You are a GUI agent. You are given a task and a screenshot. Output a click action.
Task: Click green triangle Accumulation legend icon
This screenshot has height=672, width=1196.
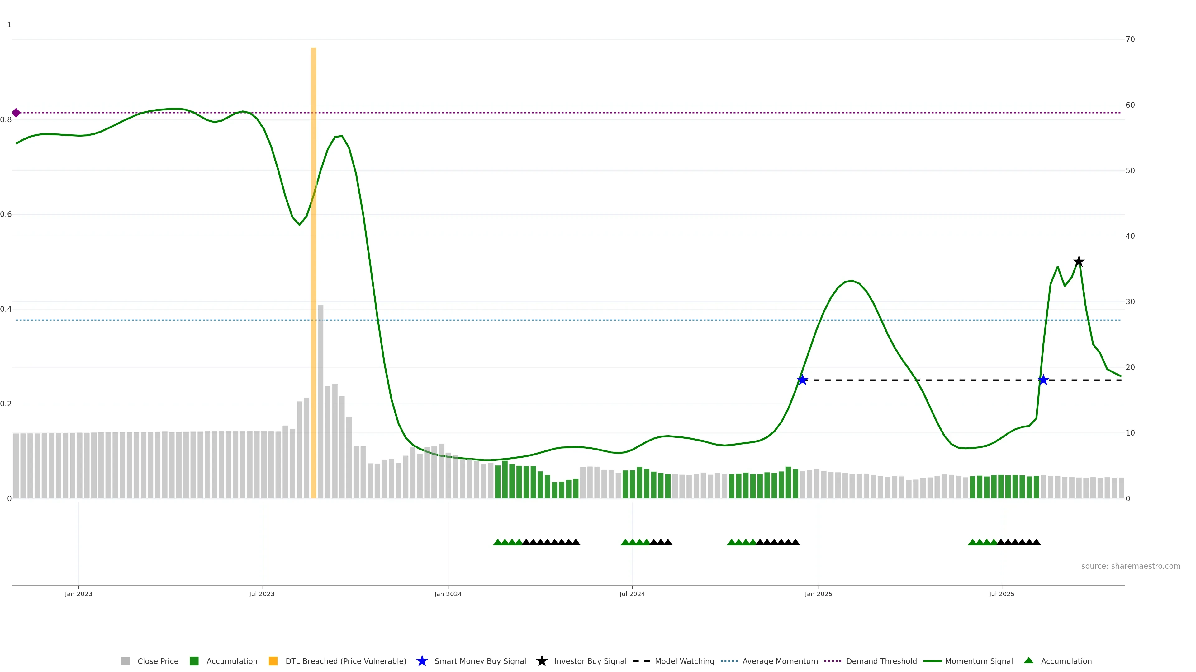pos(1028,660)
